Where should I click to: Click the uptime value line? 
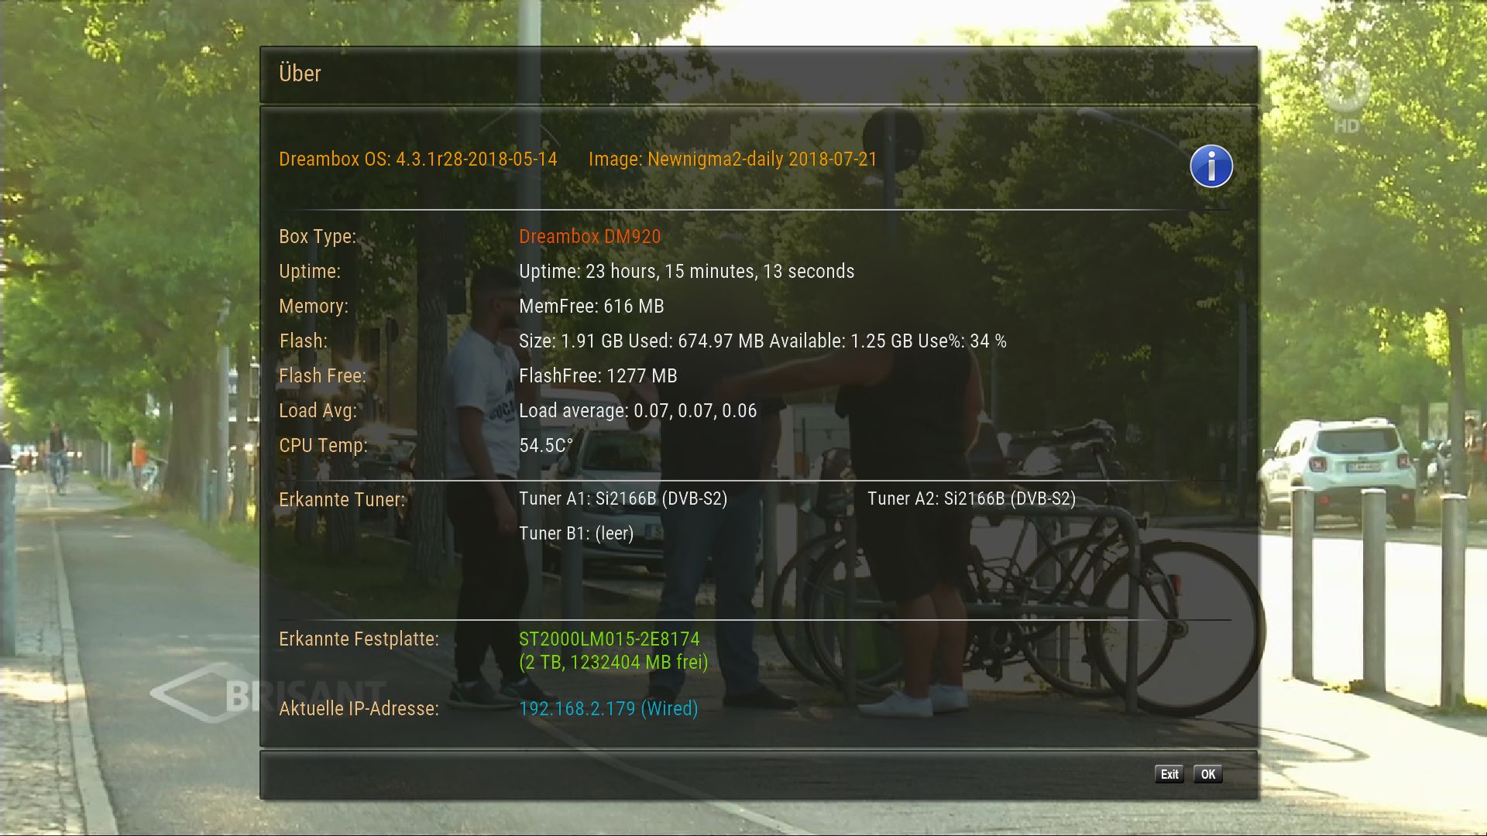(686, 272)
